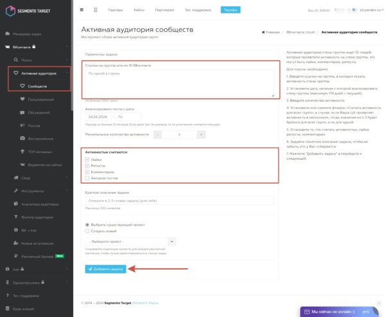Image resolution: width=385 pixels, height=317 pixels.
Task: Toggle the Комментарии checkbox
Action: [x=87, y=172]
